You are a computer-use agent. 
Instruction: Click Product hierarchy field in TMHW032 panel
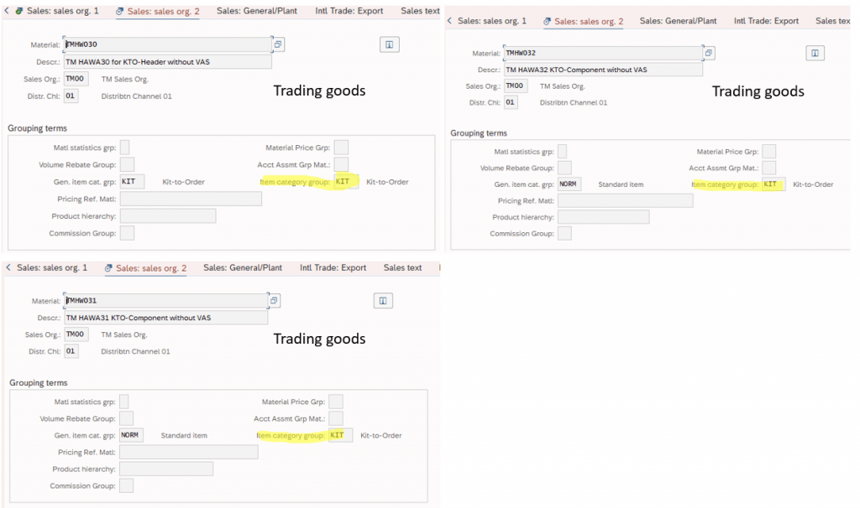coord(603,217)
